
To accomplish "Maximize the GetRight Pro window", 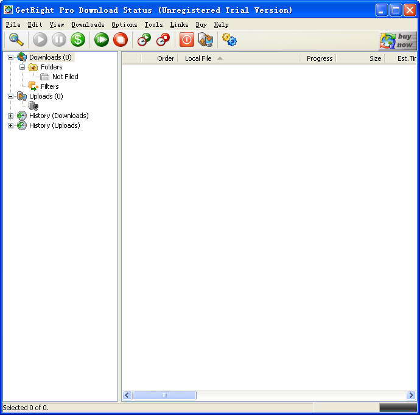I will click(396, 10).
